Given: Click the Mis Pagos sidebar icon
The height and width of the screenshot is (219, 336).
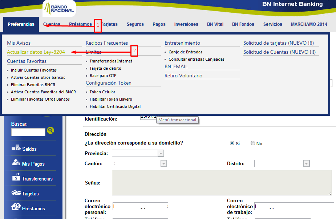Looking at the screenshot, I should pyautogui.click(x=16, y=163).
